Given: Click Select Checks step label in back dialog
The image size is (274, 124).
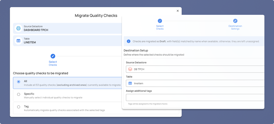Looking at the screenshot, I should pyautogui.click(x=53, y=63).
